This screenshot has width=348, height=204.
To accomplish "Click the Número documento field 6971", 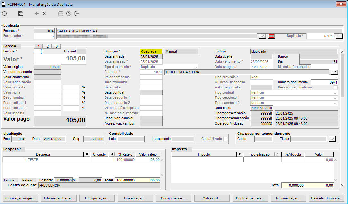I will pyautogui.click(x=324, y=82).
